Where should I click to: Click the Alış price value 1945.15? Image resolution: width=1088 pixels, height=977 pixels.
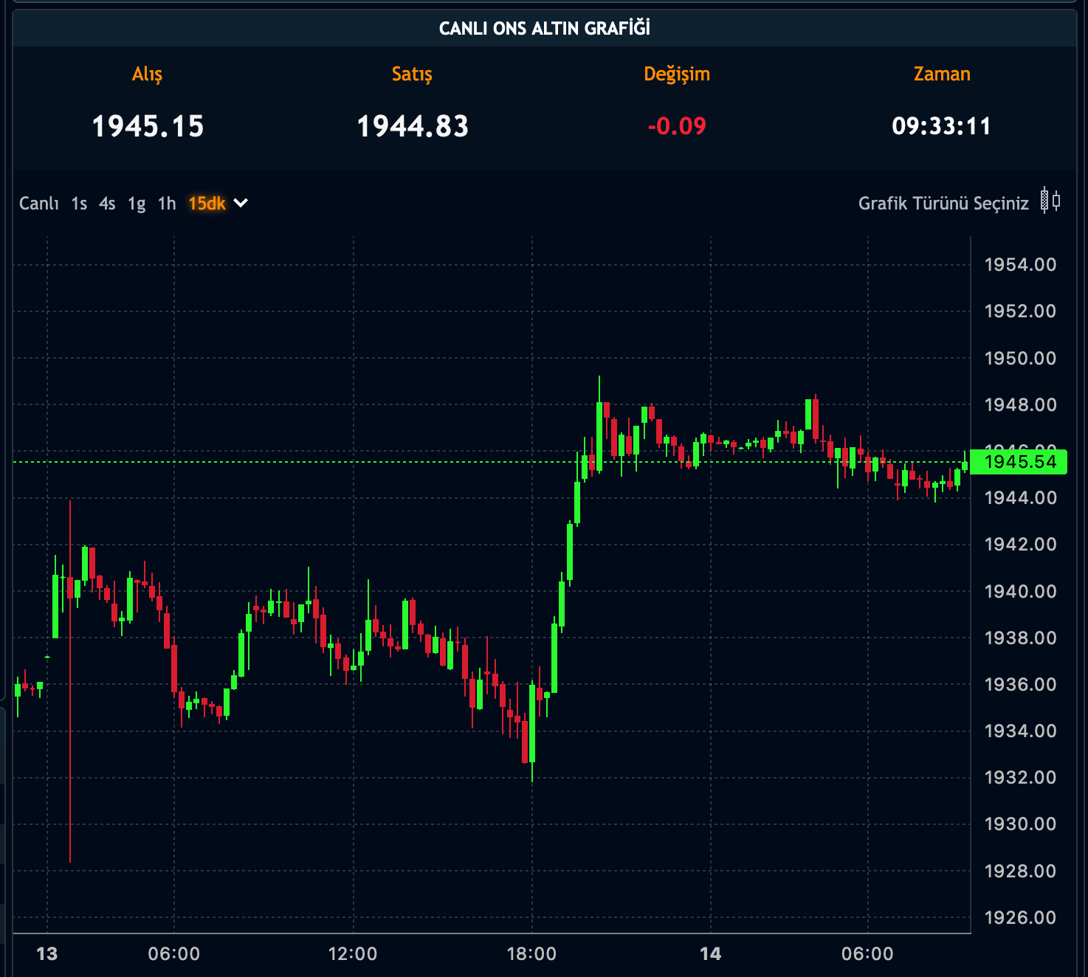[x=148, y=126]
